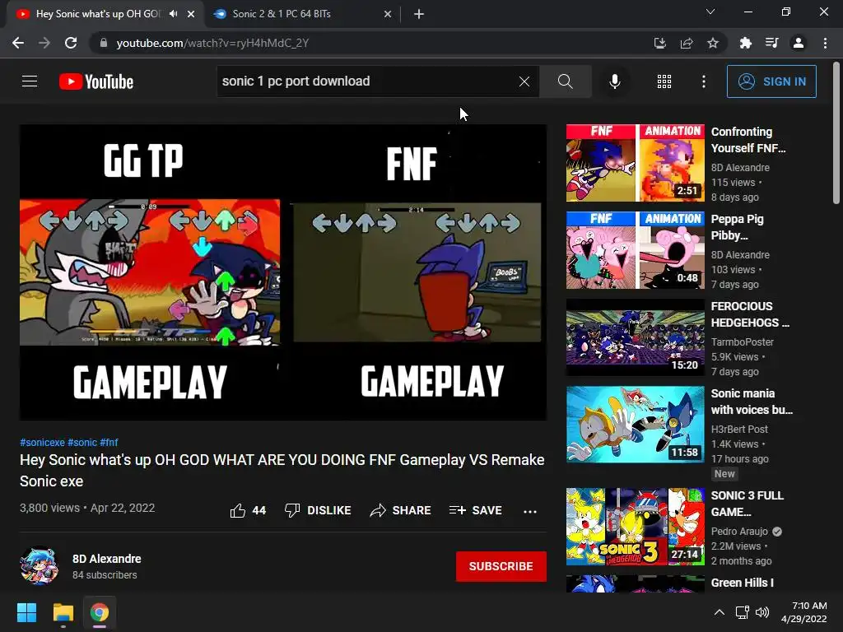Open YouTube settings three-dot menu
Screen dimensions: 843x632
[x=703, y=81]
